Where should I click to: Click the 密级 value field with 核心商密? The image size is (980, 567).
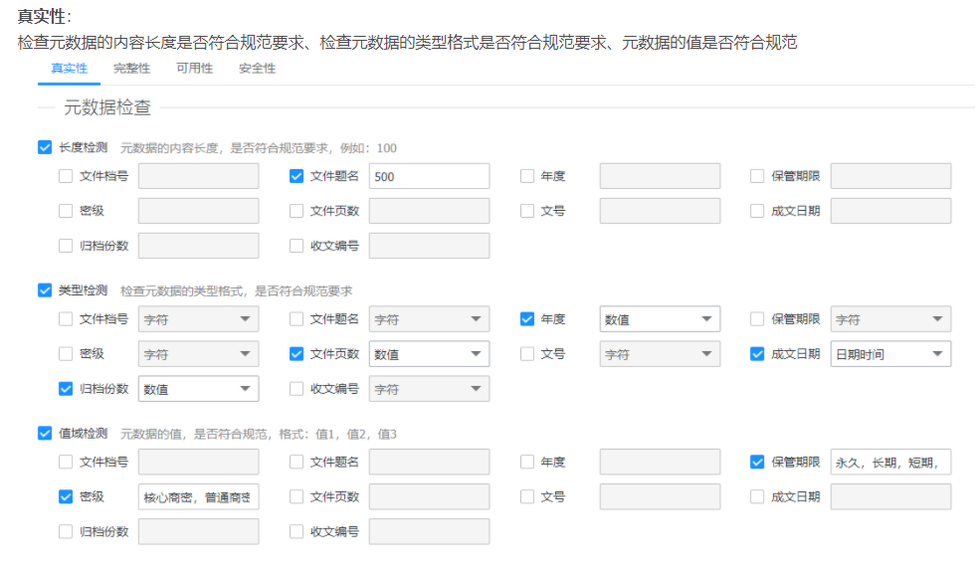[x=198, y=496]
